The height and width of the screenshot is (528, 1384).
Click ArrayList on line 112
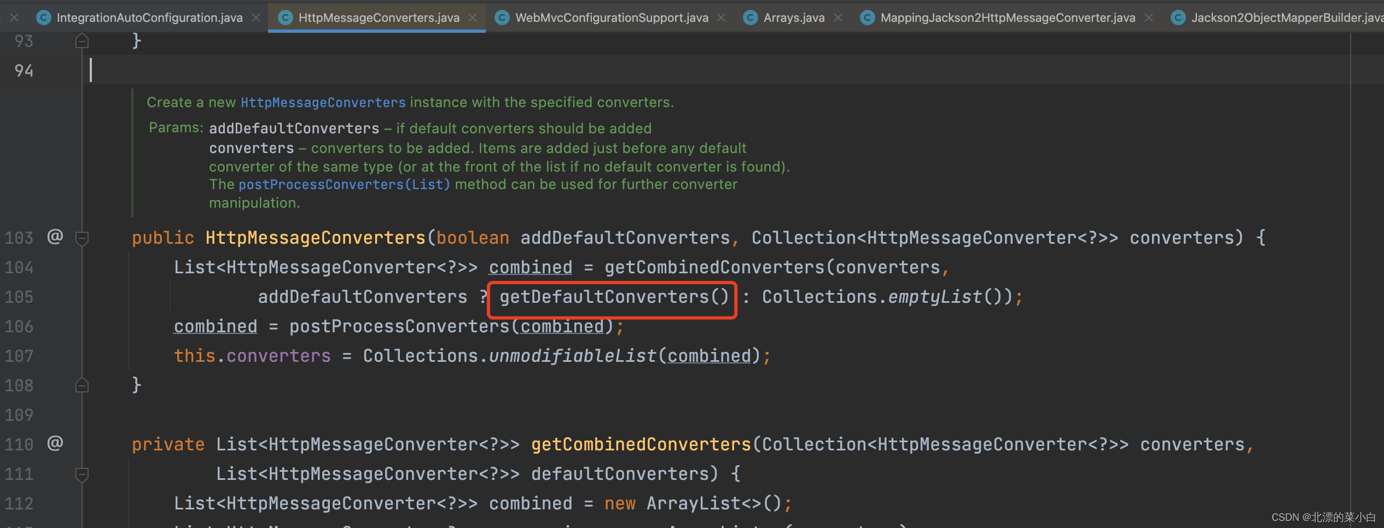pos(694,503)
